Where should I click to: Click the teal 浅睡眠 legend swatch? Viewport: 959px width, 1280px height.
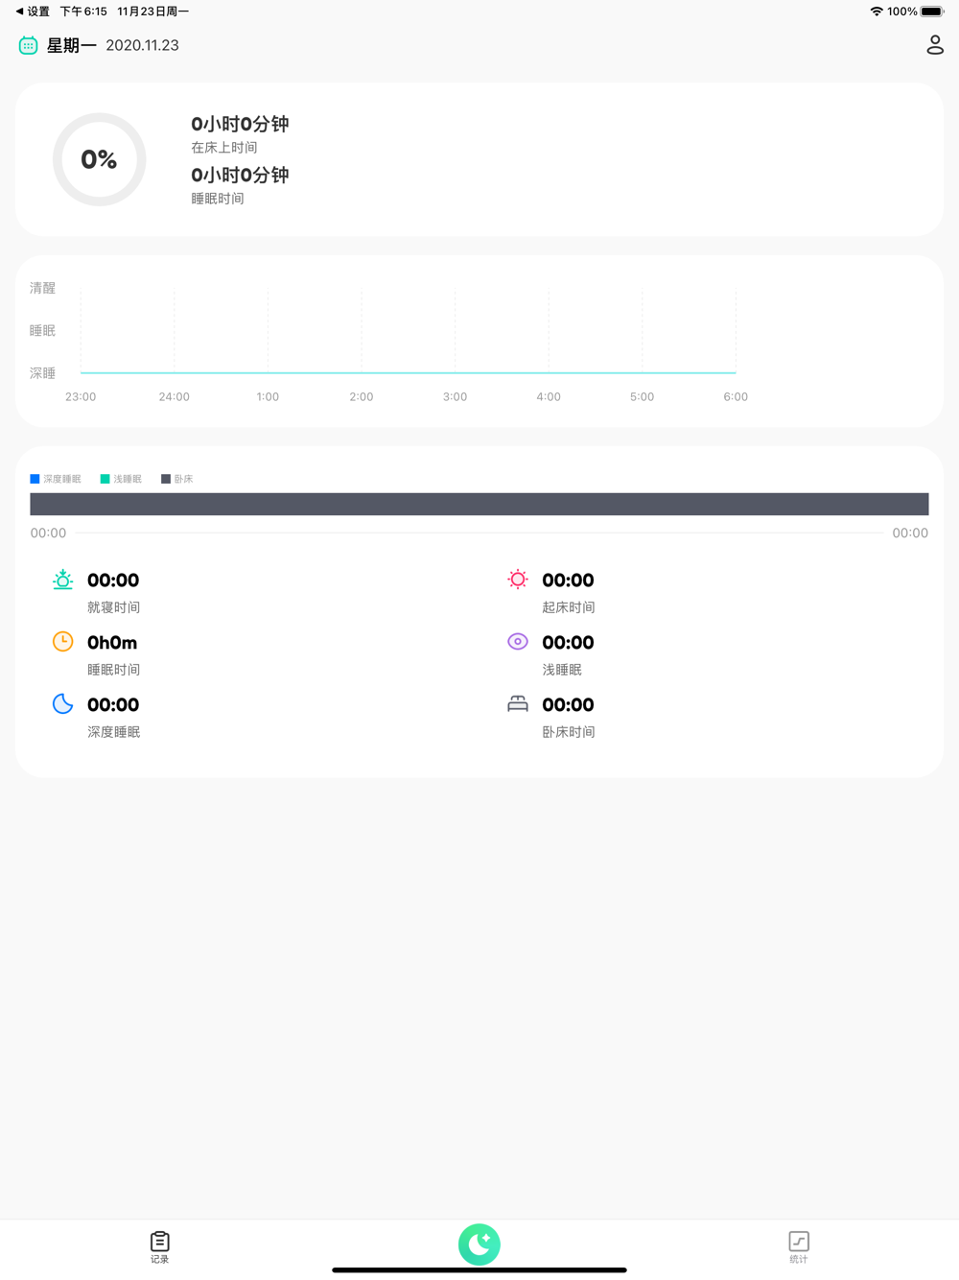click(x=105, y=479)
